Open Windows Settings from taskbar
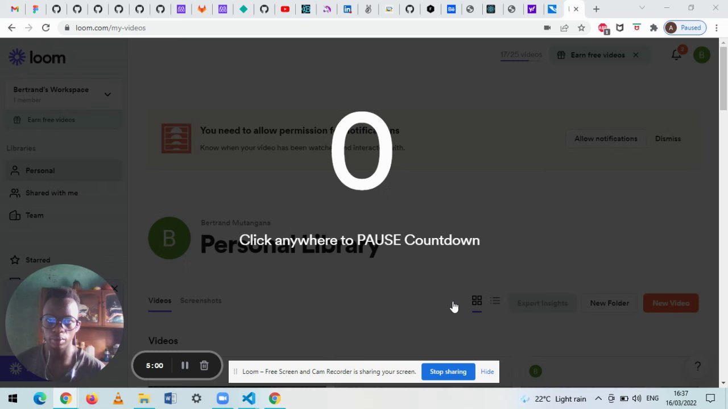 (196, 399)
